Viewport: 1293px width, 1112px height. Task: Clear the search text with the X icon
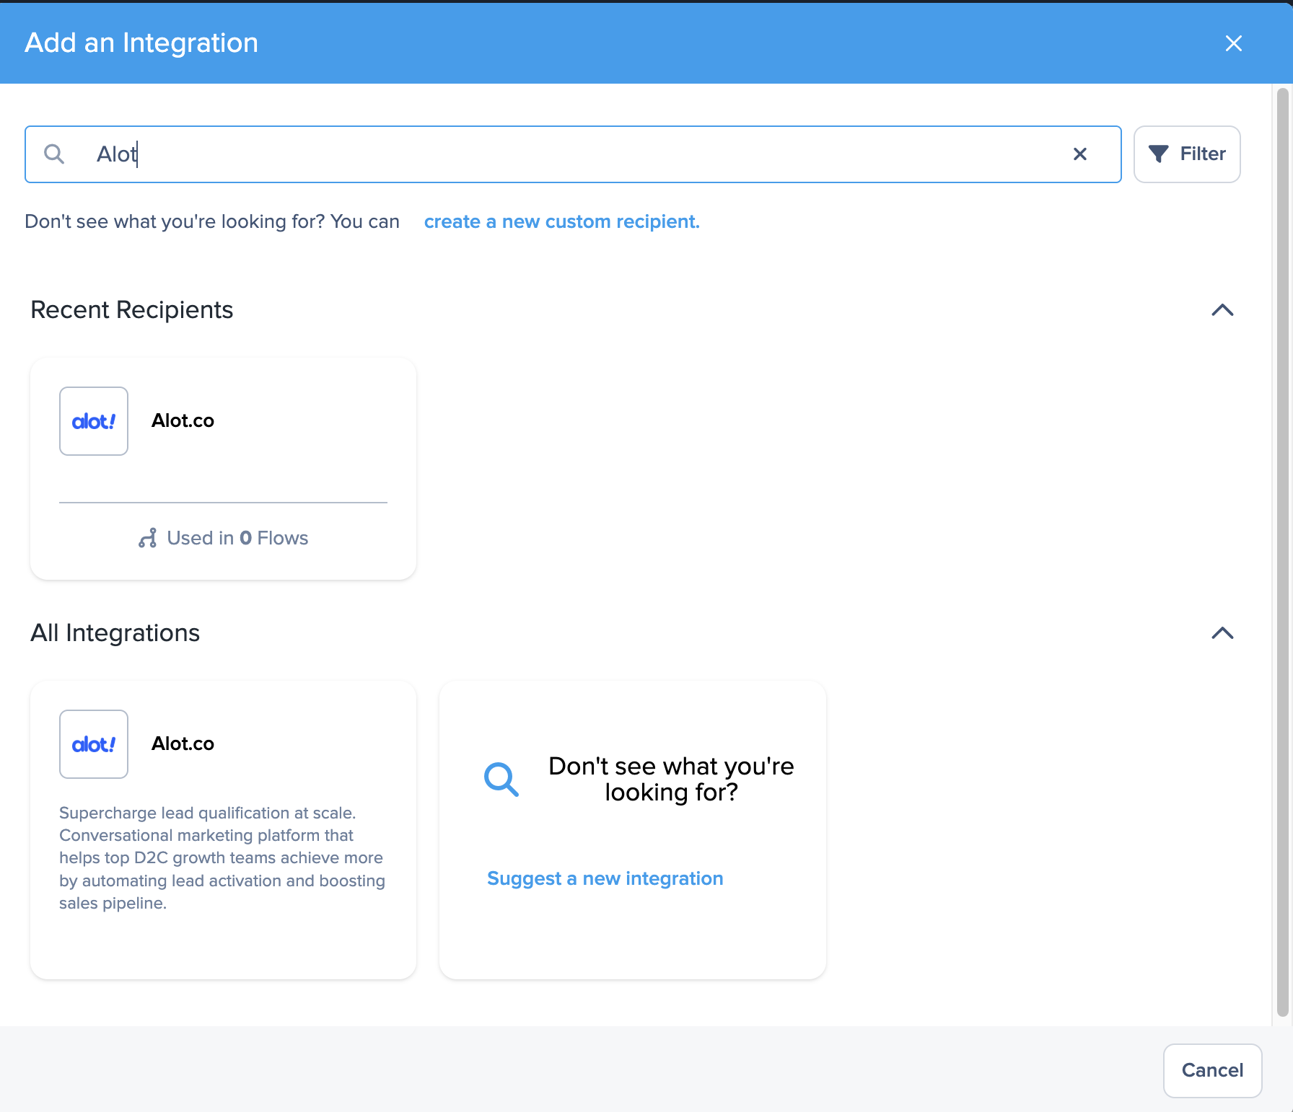pyautogui.click(x=1080, y=154)
